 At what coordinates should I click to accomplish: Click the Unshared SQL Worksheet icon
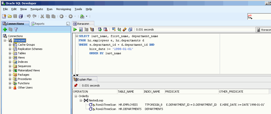(x=114, y=29)
